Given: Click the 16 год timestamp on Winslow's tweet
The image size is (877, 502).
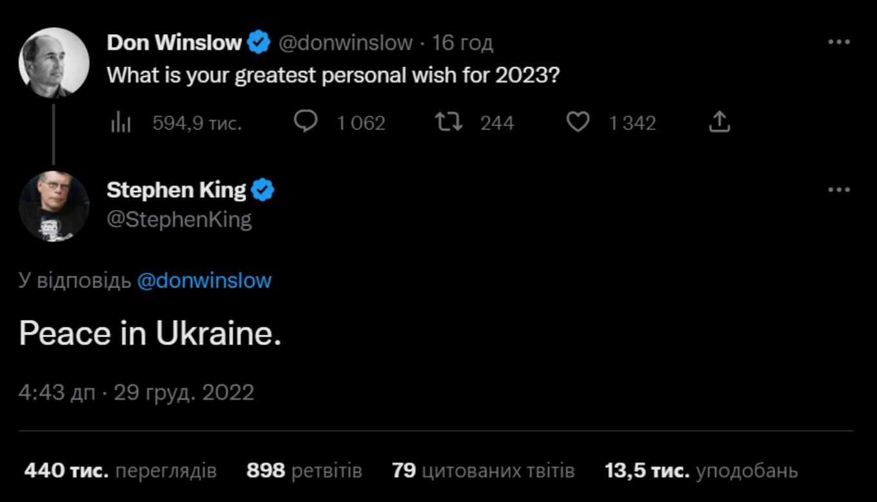Looking at the screenshot, I should pyautogui.click(x=462, y=43).
